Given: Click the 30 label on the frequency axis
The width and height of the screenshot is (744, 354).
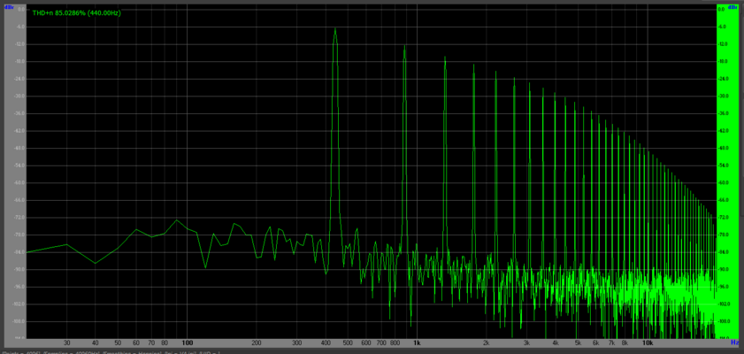Looking at the screenshot, I should point(67,342).
